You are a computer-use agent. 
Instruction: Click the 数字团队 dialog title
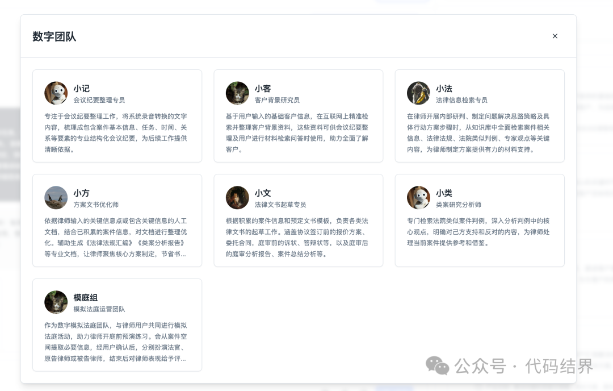pyautogui.click(x=54, y=36)
